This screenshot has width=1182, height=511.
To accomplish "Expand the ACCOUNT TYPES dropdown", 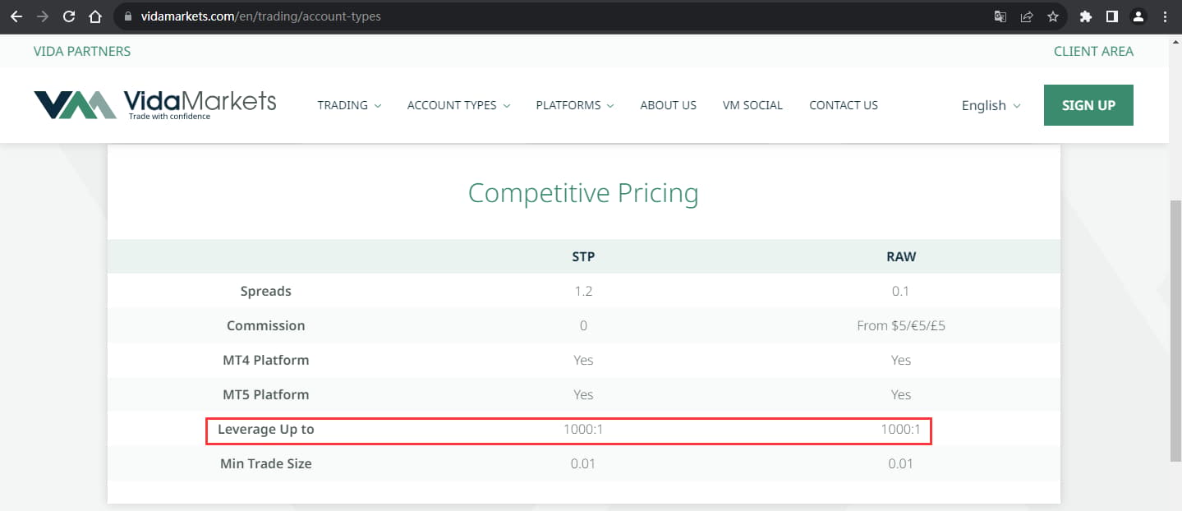I will pos(458,105).
